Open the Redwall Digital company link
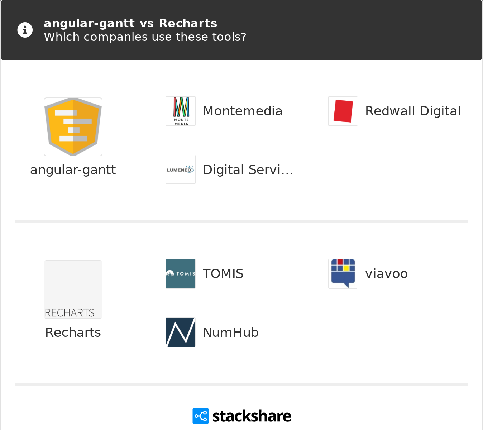483x430 pixels. pyautogui.click(x=413, y=111)
